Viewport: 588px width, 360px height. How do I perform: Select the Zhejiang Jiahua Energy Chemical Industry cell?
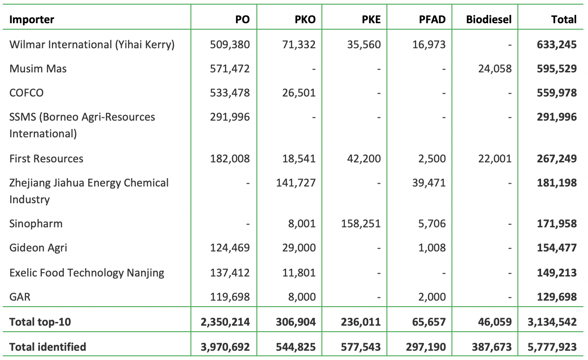pyautogui.click(x=89, y=191)
